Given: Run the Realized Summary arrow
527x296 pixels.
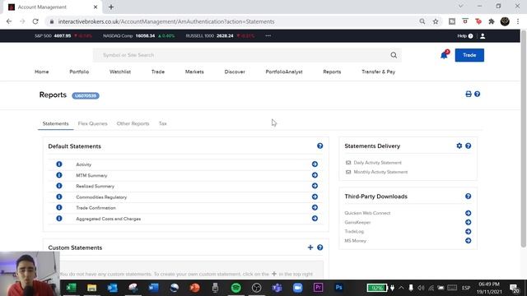Looking at the screenshot, I should coord(315,186).
